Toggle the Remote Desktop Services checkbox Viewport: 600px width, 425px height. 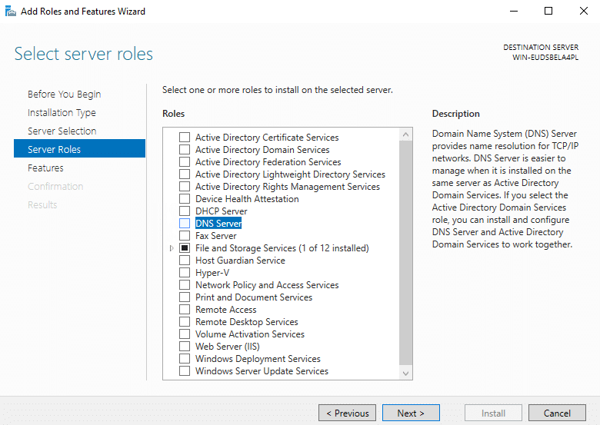click(x=185, y=322)
